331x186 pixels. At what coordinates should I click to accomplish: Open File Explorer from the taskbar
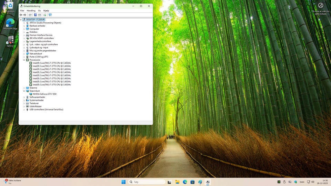click(x=177, y=182)
